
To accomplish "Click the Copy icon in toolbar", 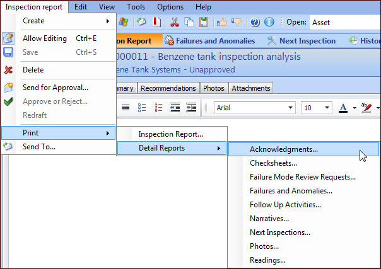I will point(189,22).
